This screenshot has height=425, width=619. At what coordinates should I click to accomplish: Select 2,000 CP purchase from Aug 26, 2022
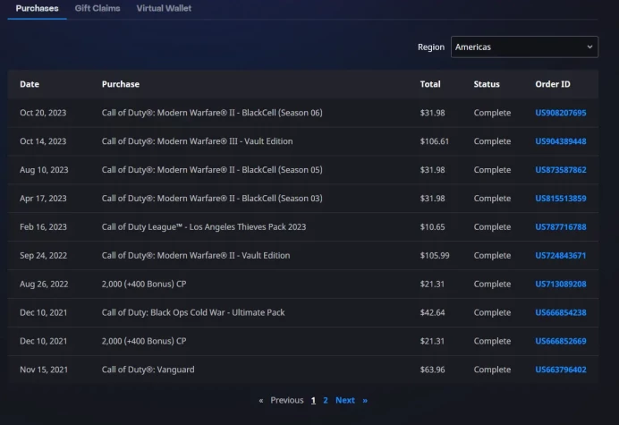[x=144, y=284]
